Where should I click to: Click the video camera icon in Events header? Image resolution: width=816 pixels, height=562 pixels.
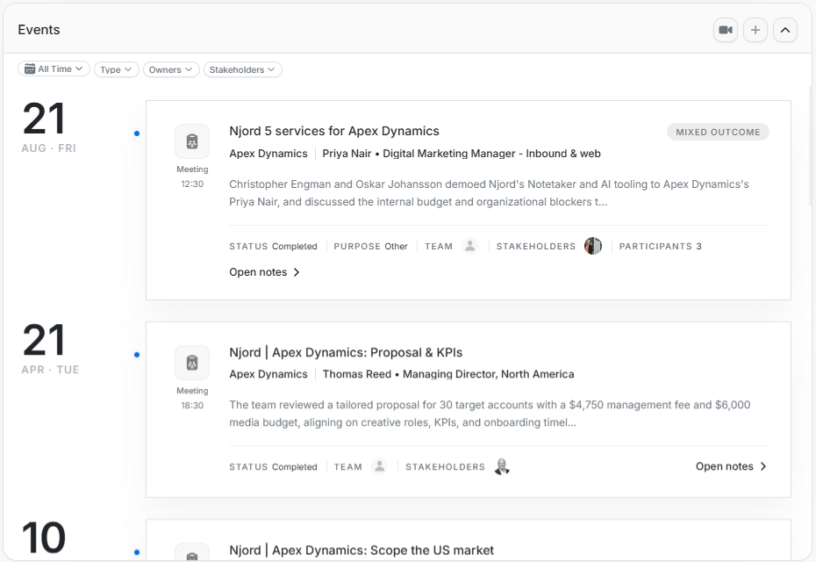tap(726, 30)
